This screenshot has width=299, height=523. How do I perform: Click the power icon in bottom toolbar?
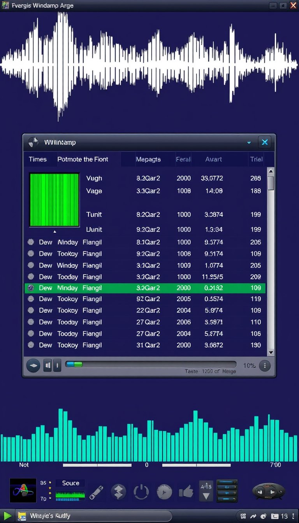[141, 492]
